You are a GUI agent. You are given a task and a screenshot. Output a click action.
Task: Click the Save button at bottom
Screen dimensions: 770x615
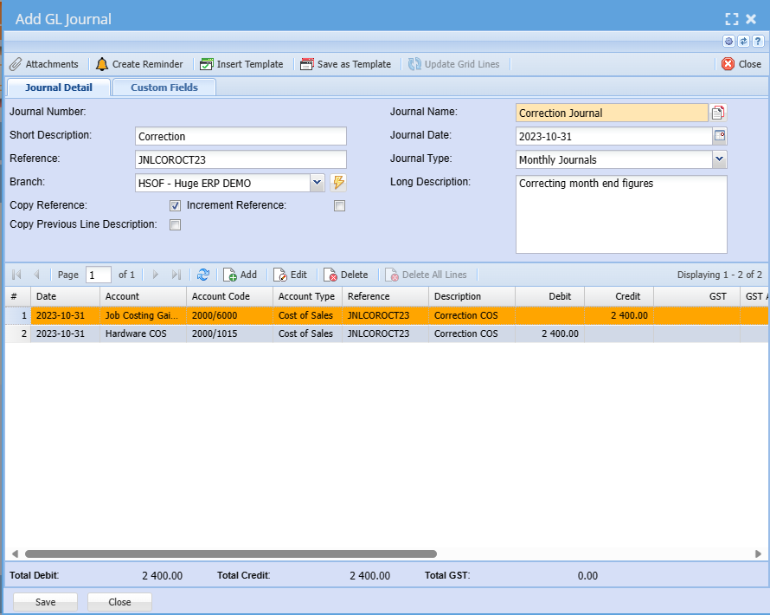point(45,602)
